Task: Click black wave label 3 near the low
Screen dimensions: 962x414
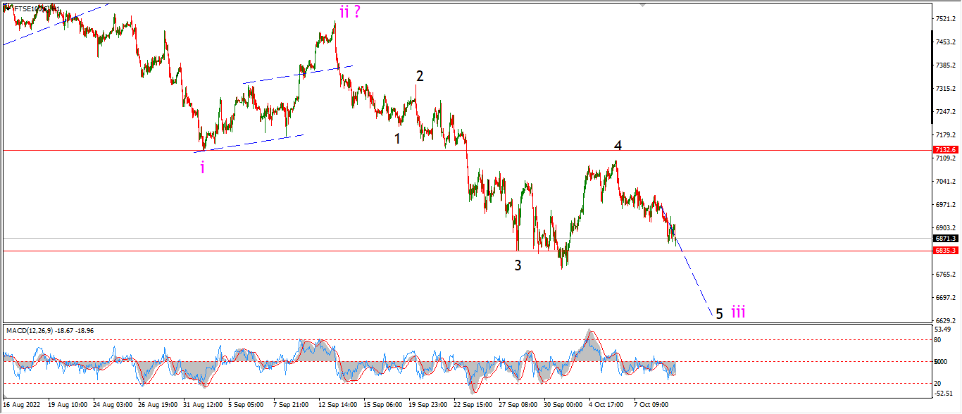Action: [518, 265]
